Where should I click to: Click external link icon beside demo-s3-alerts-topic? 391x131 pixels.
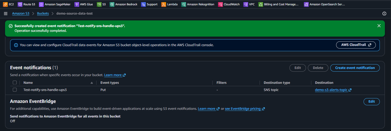[350, 90]
